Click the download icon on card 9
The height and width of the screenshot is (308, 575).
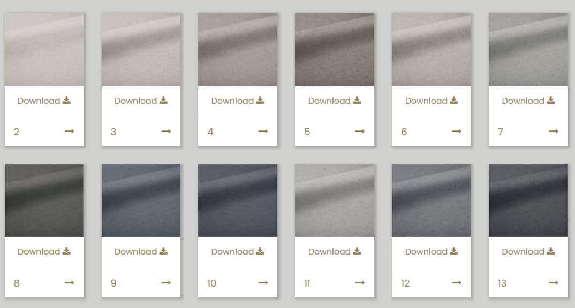point(163,251)
